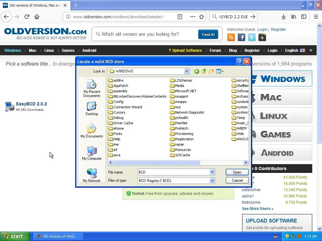Screen dimensions: 322x241
Task: Create a new folder in the dialog
Action: tap(211, 71)
